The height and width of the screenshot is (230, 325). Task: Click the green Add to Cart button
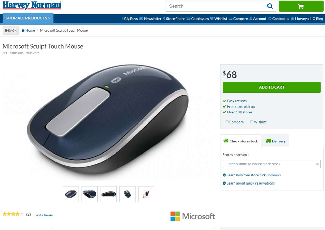tap(272, 87)
